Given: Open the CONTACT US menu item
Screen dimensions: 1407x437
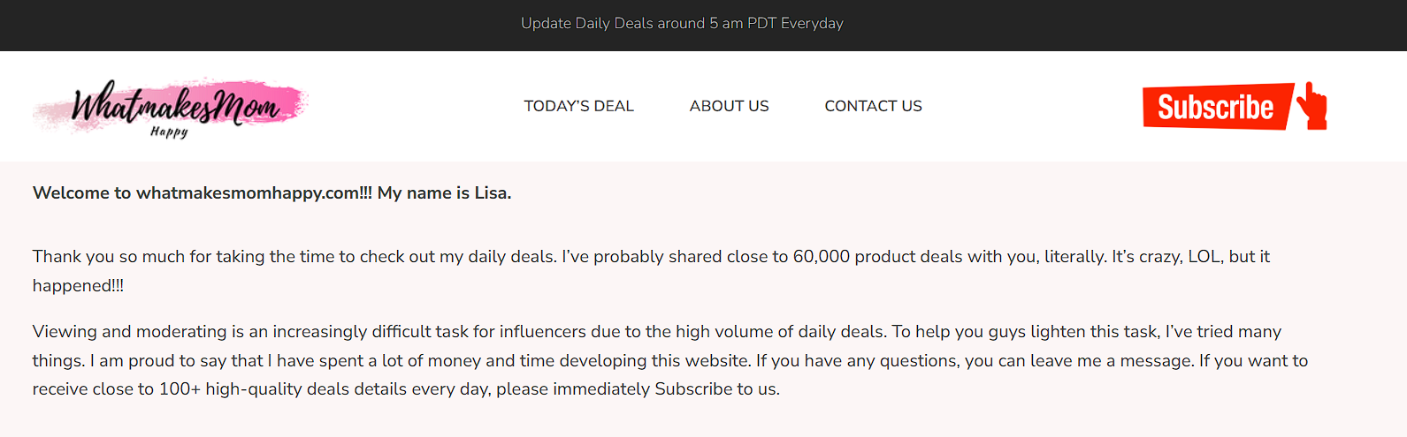Looking at the screenshot, I should tap(873, 106).
